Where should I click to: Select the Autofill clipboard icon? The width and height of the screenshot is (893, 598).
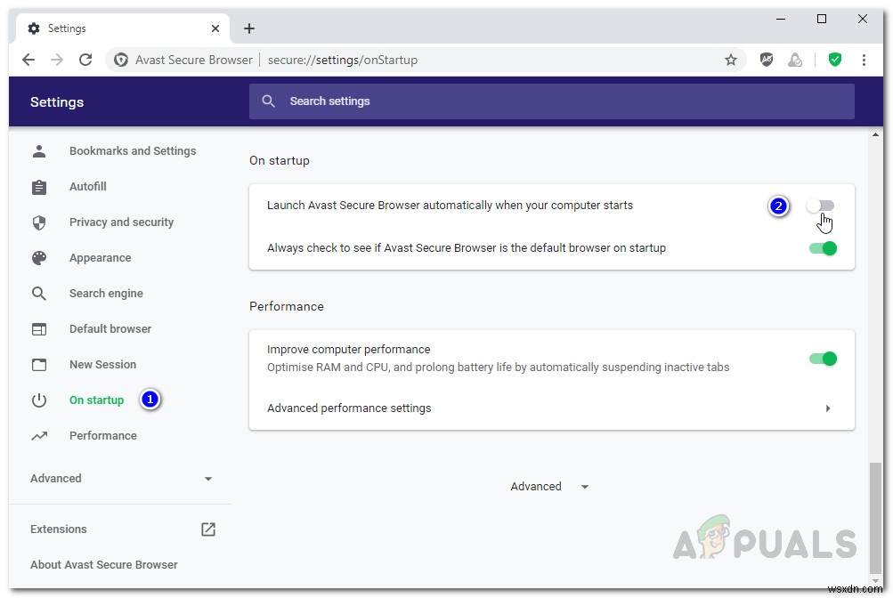[39, 186]
